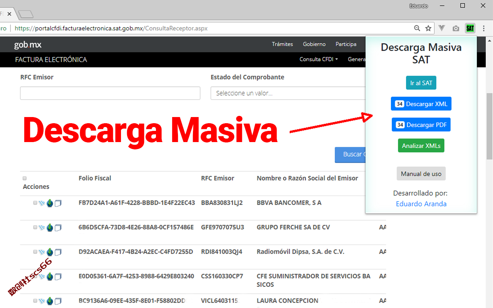Select folio D92ACAEA-F417-4B24-A2EC-C4FD7255D
The height and width of the screenshot is (308, 493).
tap(136, 252)
